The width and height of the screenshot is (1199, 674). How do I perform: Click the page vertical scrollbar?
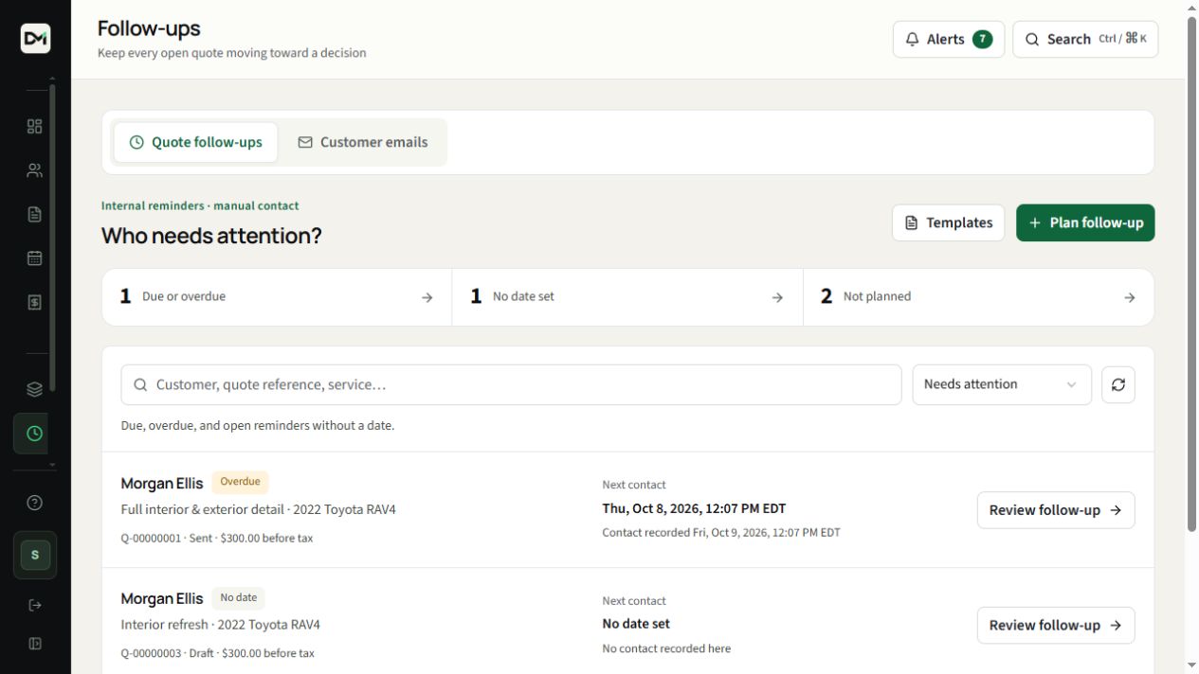coord(1192,275)
